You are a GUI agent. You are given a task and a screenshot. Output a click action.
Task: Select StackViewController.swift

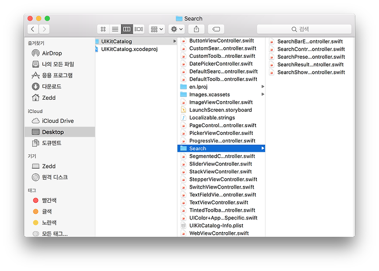click(x=221, y=172)
